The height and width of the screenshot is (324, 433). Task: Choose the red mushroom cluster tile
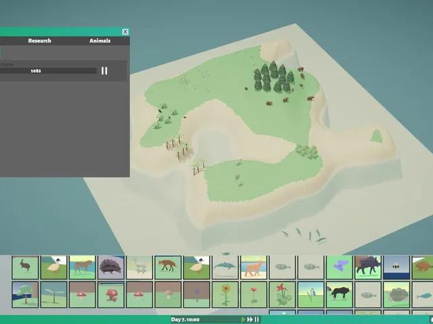pos(111,294)
